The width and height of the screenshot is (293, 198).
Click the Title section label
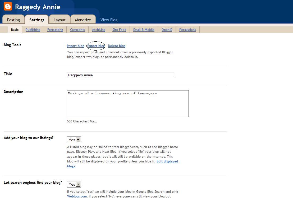click(8, 73)
